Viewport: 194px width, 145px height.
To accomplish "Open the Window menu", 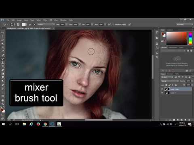I will (63, 20).
